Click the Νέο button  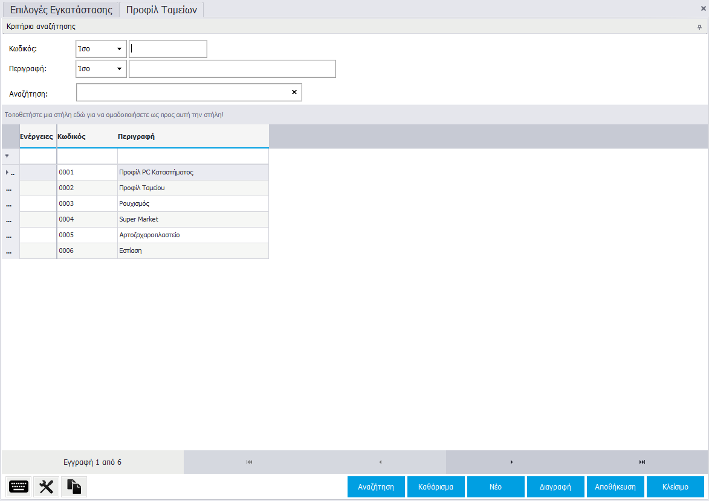click(x=495, y=487)
